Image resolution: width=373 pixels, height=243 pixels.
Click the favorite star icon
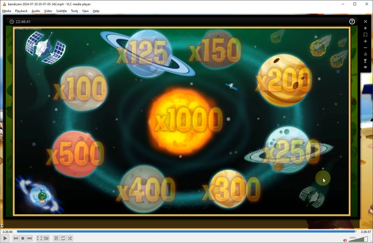point(365,28)
